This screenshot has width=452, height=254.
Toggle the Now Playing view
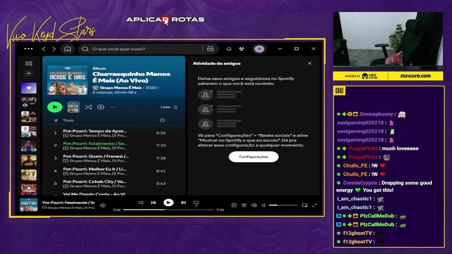pyautogui.click(x=234, y=205)
